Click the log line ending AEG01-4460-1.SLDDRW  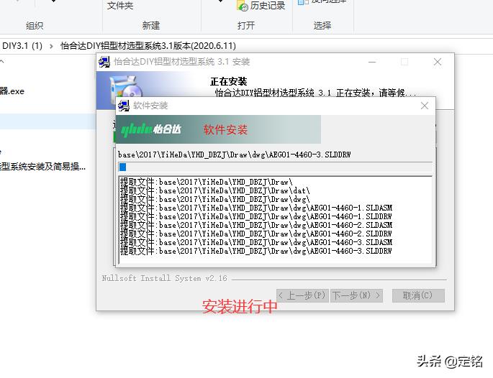click(256, 216)
